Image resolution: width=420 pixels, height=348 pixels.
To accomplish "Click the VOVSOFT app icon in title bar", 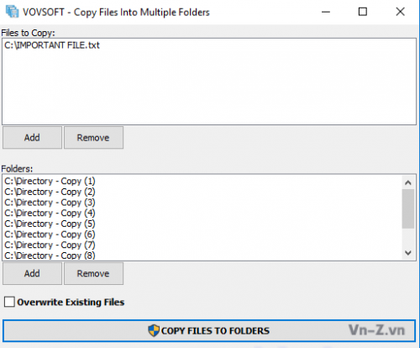I will click(x=13, y=12).
